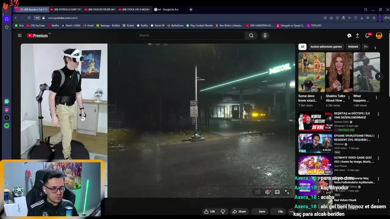
Task: Switch player to theater mode
Action: click(x=277, y=192)
